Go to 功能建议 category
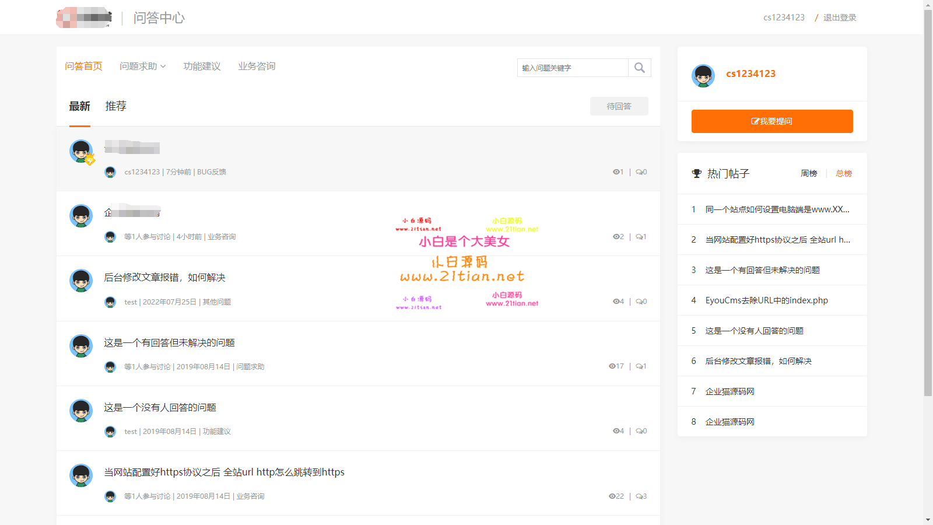Screen dimensions: 933x525 click(202, 66)
